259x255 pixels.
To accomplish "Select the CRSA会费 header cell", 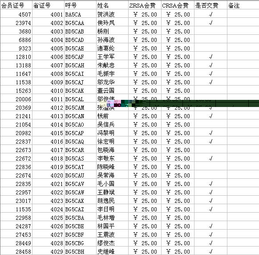I will [178, 5].
